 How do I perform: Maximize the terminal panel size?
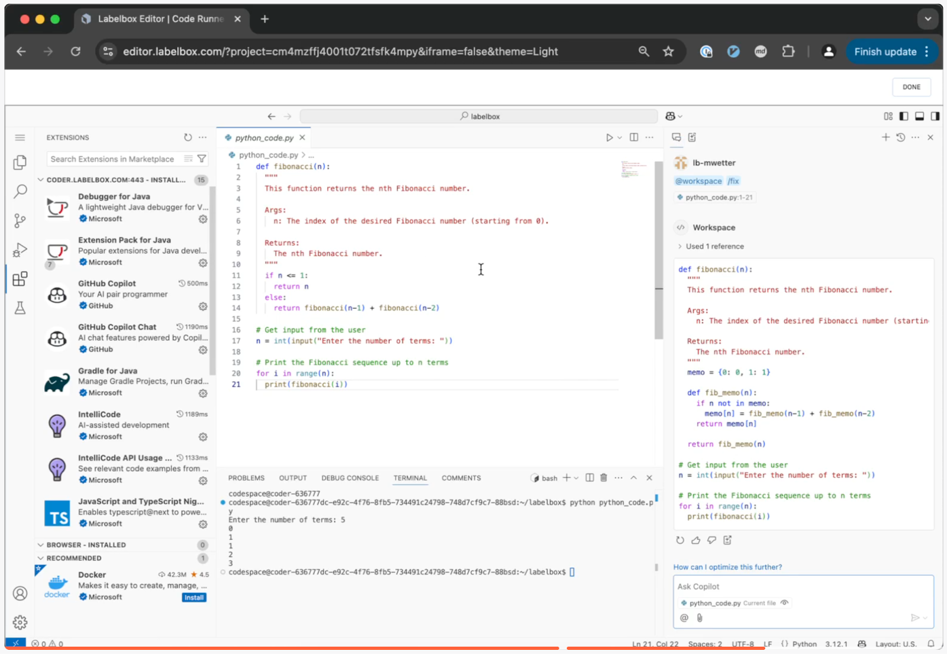[x=634, y=478]
